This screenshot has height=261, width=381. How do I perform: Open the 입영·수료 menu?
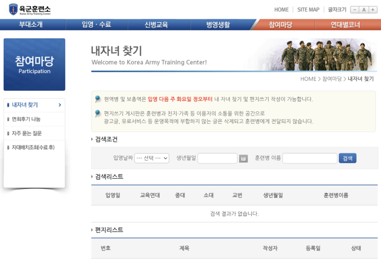click(97, 24)
